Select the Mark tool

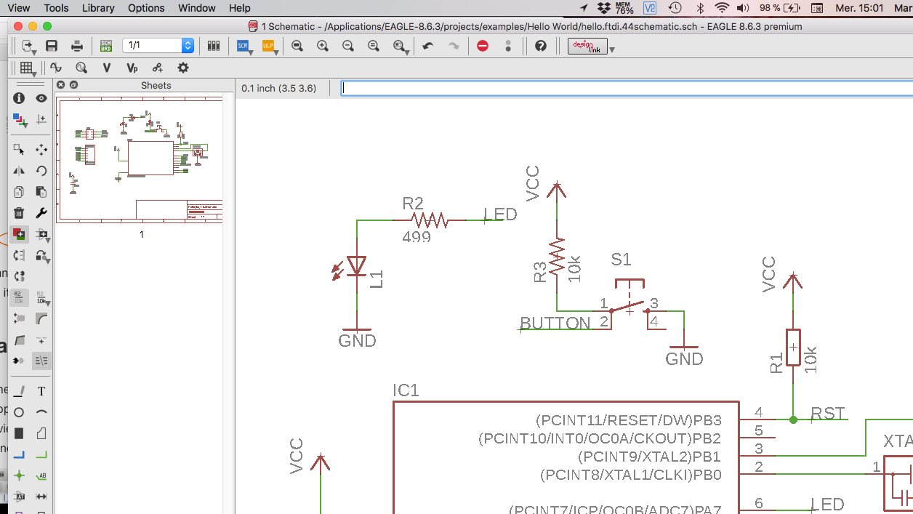click(41, 119)
